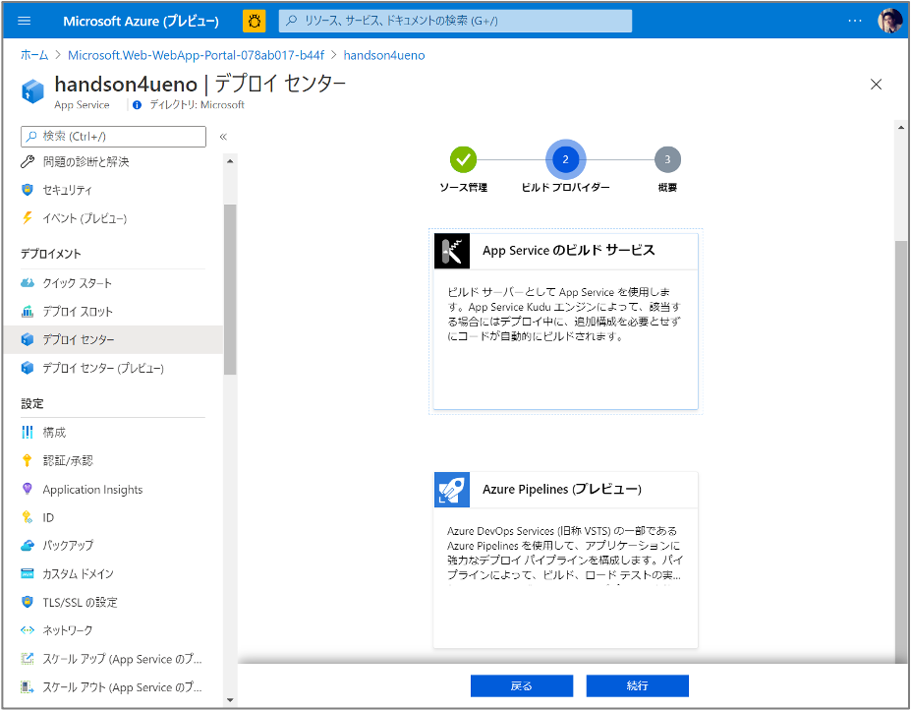Close the deployment center blade
911x710 pixels.
pos(877,85)
